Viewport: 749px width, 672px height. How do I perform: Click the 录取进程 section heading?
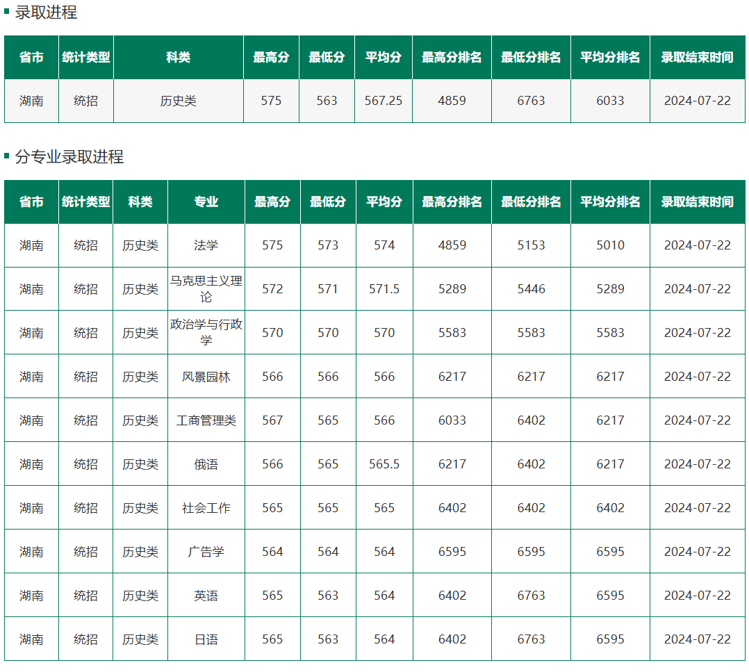(46, 13)
